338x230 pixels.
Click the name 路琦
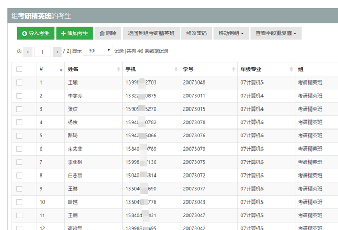(x=73, y=135)
